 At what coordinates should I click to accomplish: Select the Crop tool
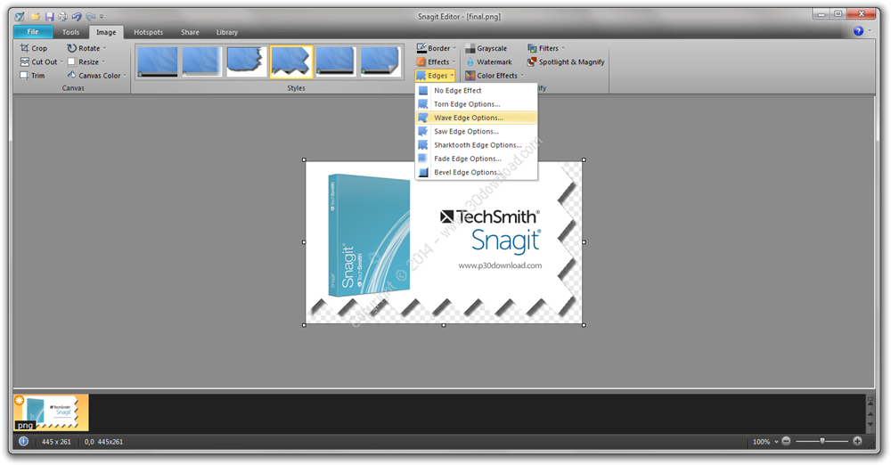tap(34, 48)
